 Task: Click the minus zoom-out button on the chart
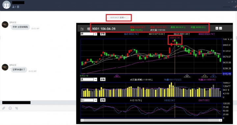point(221,28)
